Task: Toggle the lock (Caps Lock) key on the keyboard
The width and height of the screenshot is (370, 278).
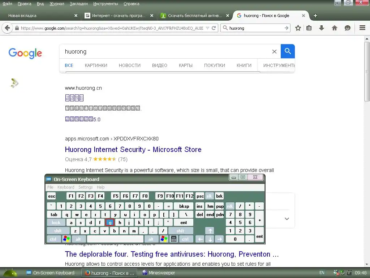Action: pyautogui.click(x=56, y=223)
